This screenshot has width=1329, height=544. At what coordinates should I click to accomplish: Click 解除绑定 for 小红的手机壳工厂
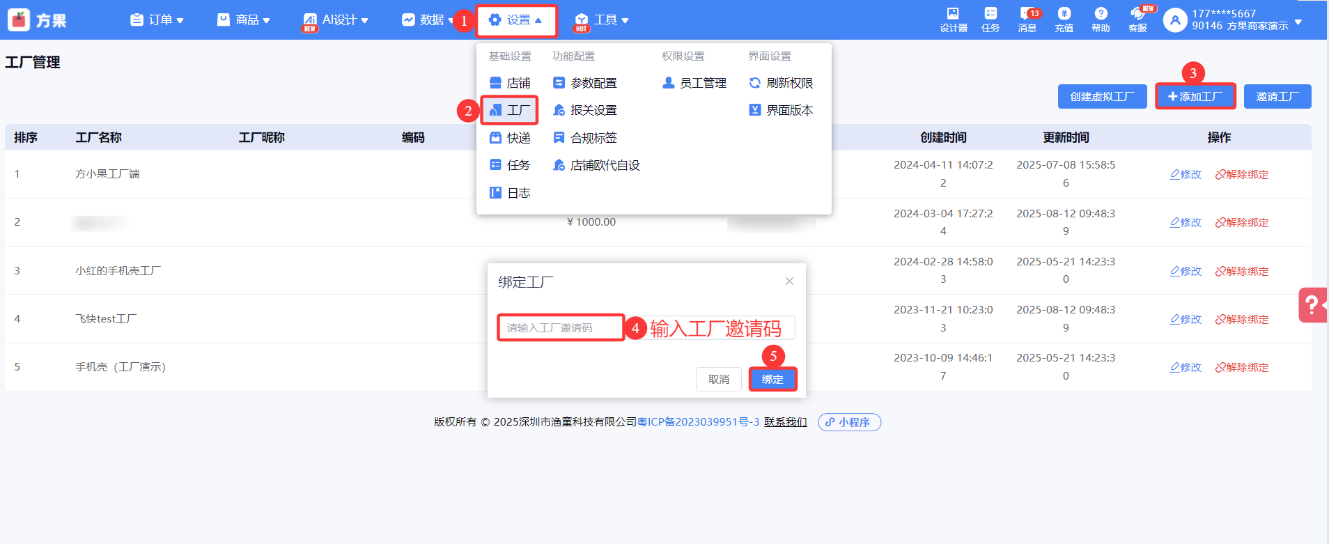pos(1242,271)
